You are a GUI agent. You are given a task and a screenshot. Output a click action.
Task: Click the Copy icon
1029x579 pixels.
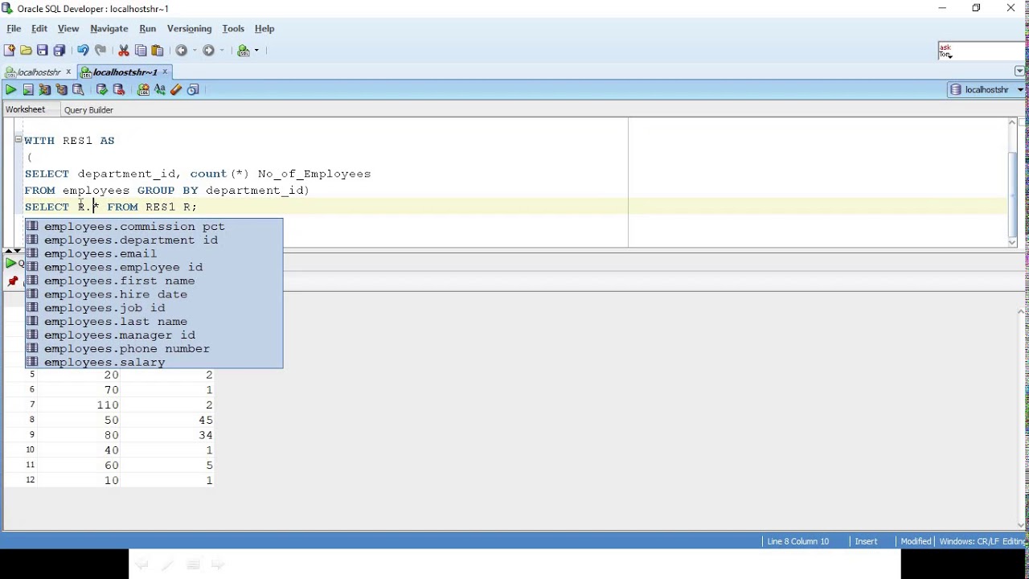(141, 51)
